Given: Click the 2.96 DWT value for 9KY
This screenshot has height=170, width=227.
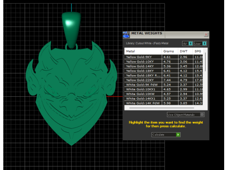Looking at the screenshot, I should point(183,57).
